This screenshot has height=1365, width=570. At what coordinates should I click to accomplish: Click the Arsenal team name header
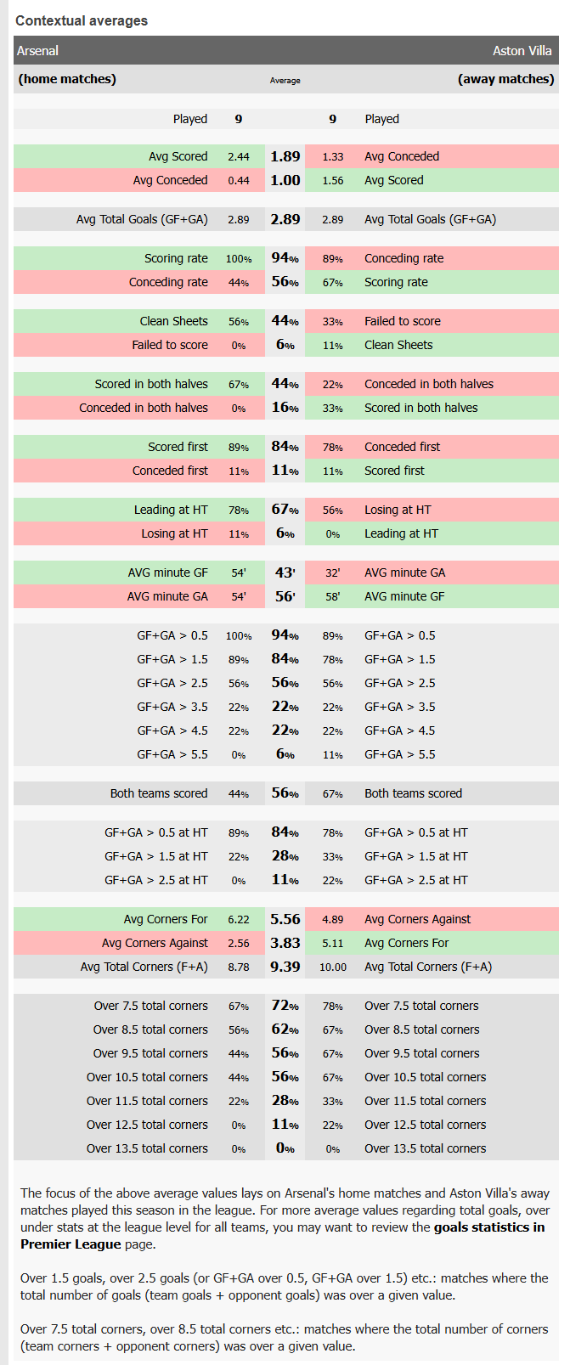click(x=38, y=51)
